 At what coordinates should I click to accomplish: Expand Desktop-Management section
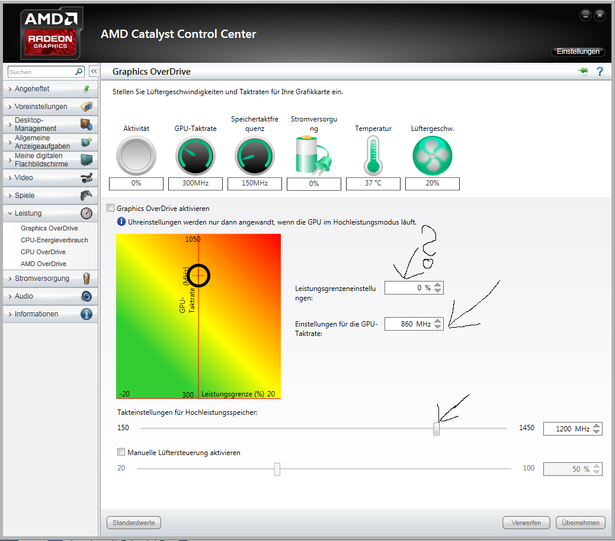coord(50,124)
